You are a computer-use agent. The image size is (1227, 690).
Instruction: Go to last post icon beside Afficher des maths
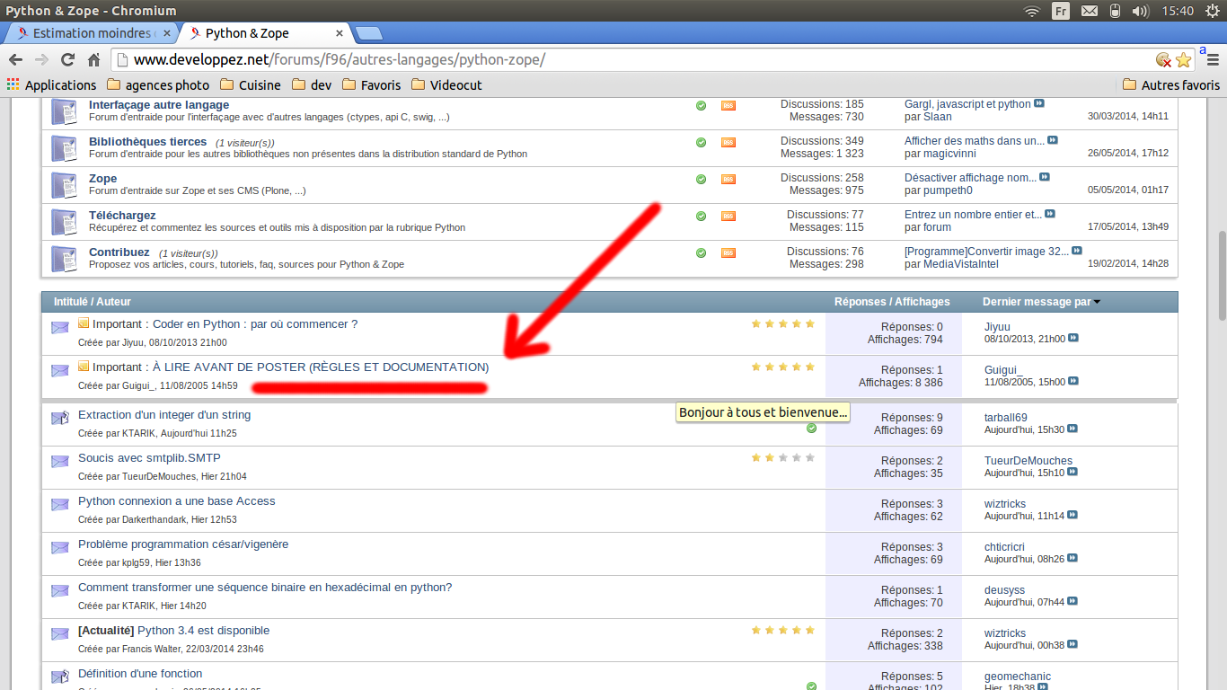click(1053, 141)
